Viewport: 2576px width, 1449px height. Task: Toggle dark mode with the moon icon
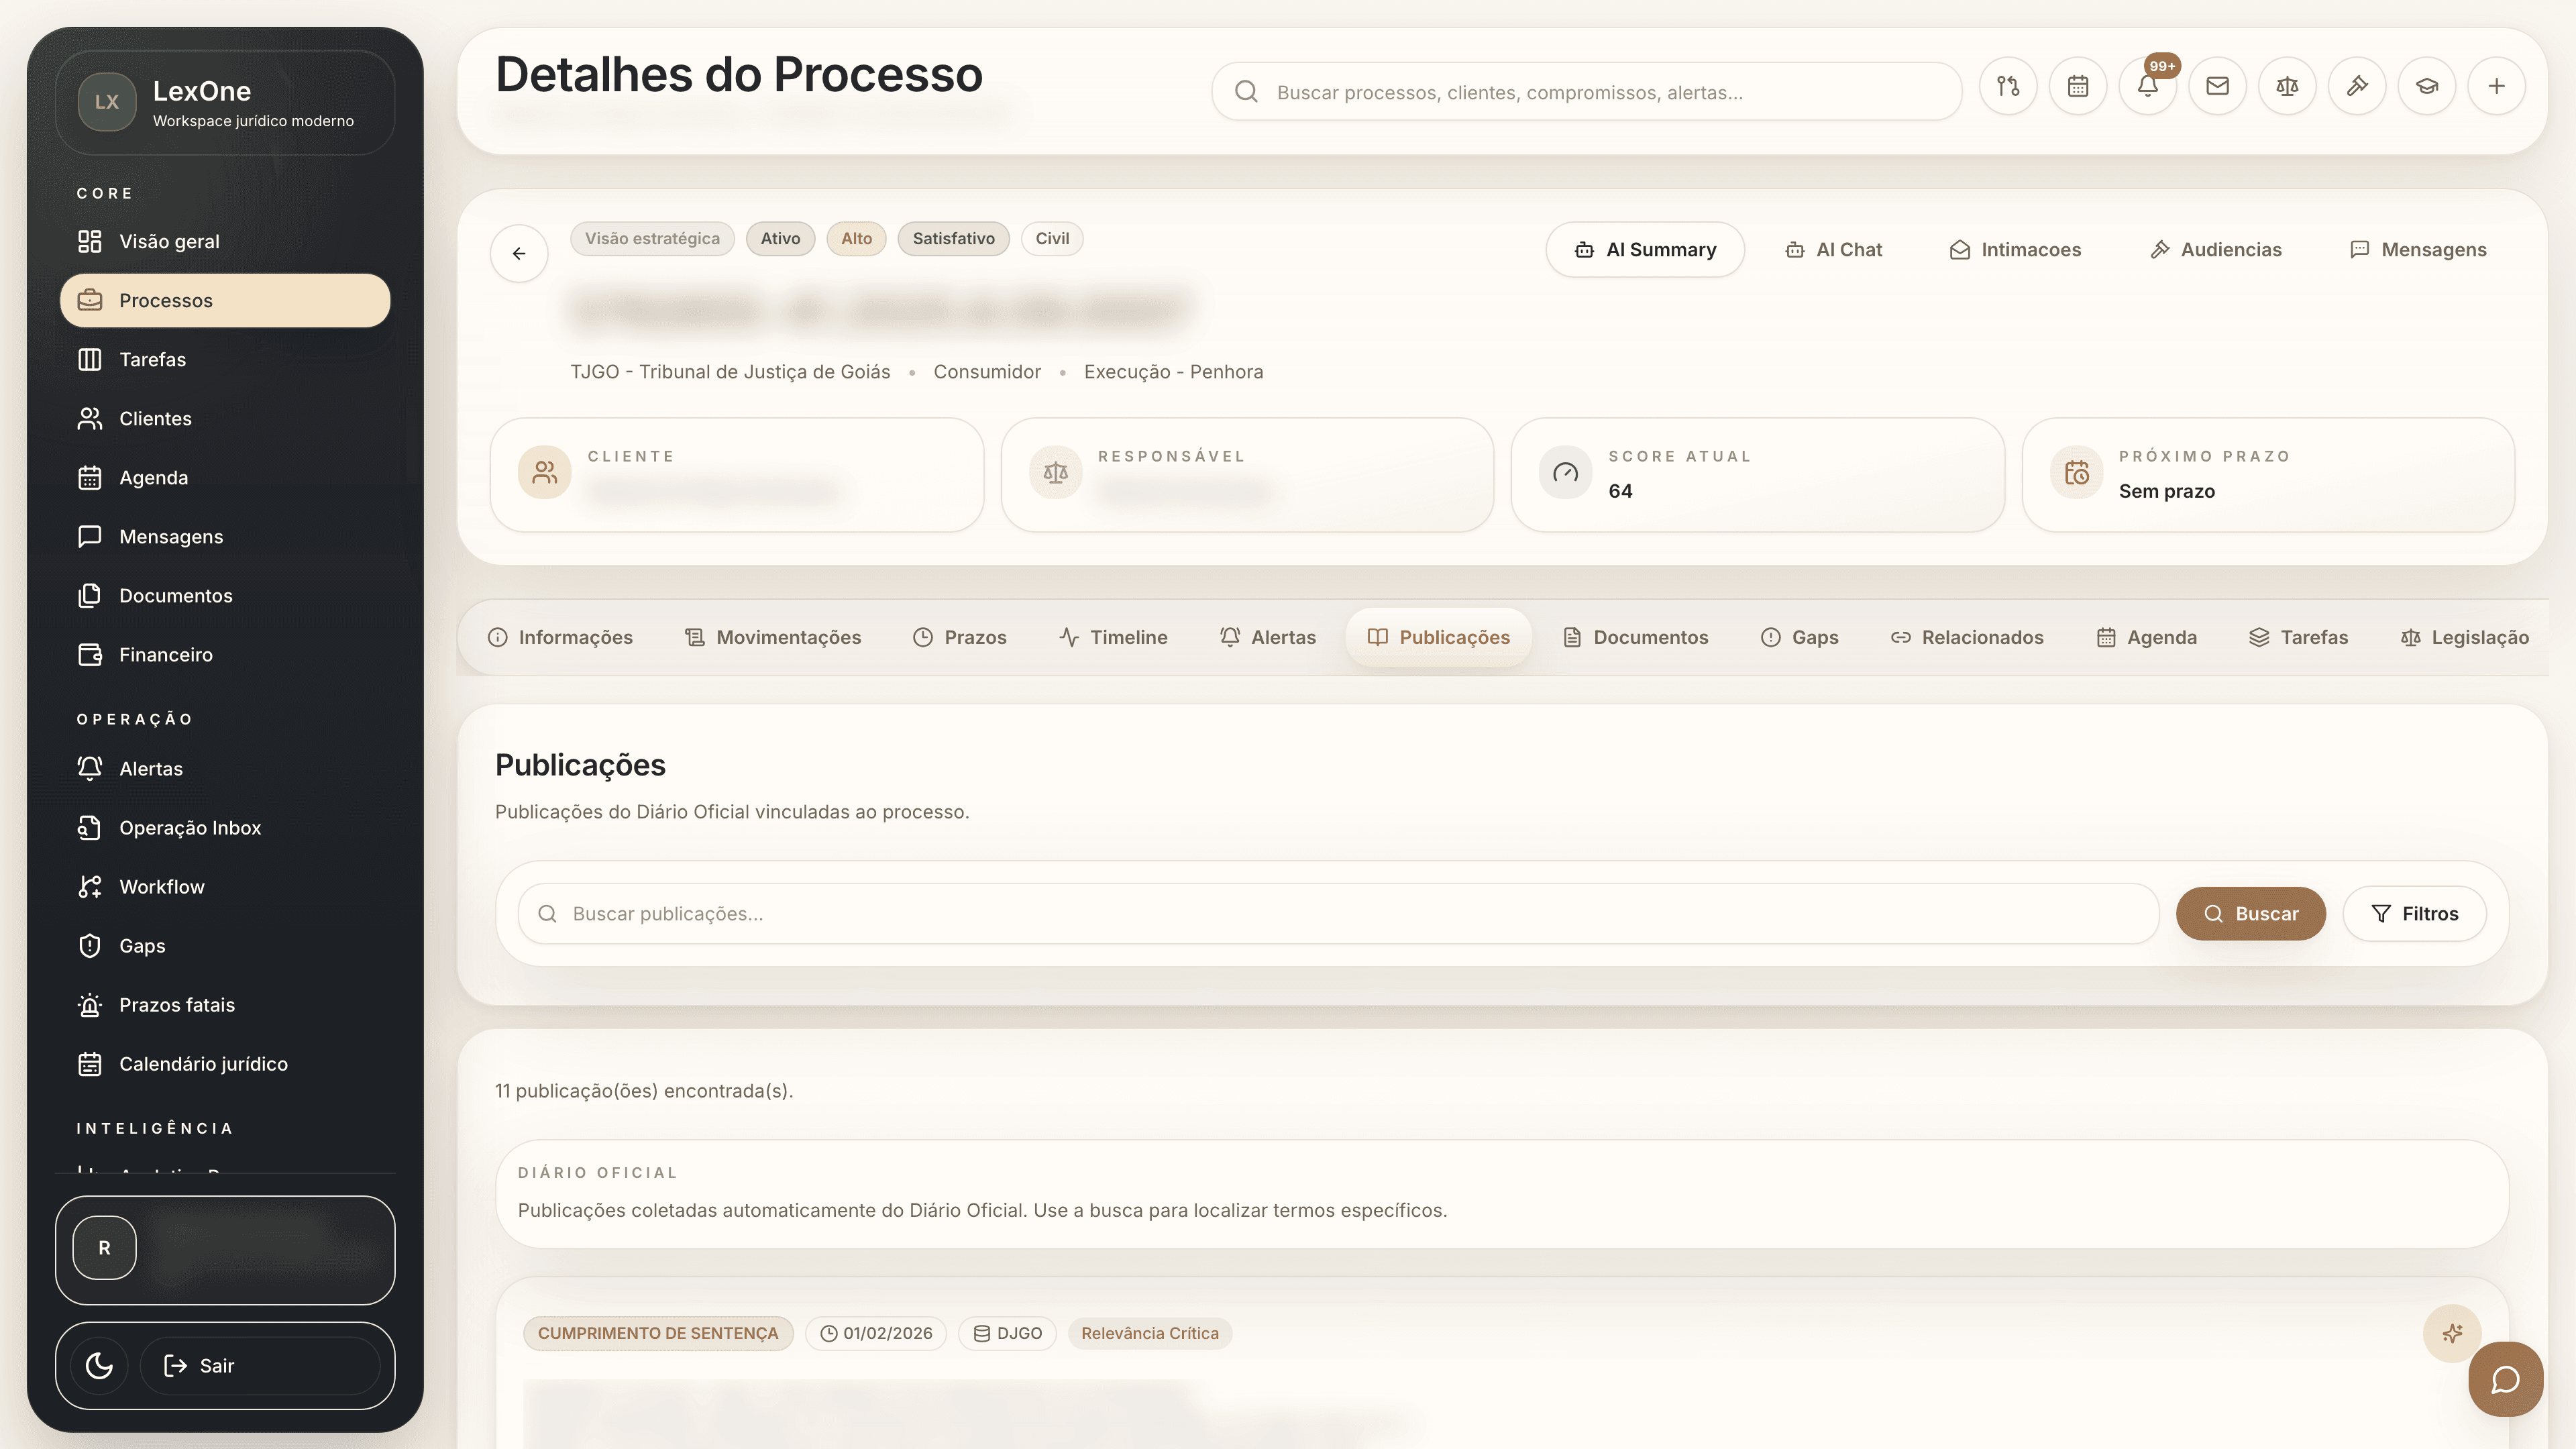[98, 1365]
